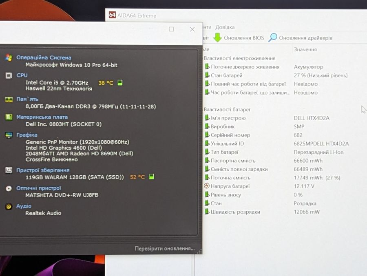Click the 38 °C CPU temperature reading
The width and height of the screenshot is (367, 276).
[x=106, y=83]
